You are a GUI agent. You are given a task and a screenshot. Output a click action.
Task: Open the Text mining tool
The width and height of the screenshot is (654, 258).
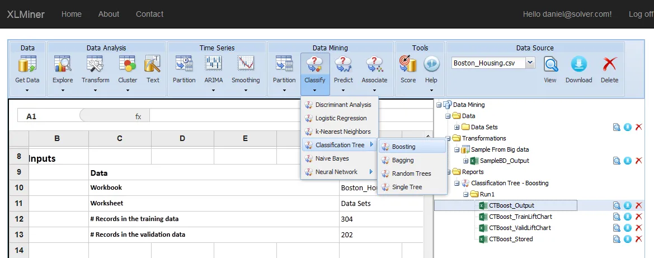[153, 69]
